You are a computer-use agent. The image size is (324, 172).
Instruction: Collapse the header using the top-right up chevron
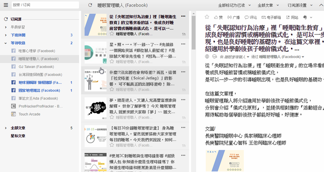(321, 5)
